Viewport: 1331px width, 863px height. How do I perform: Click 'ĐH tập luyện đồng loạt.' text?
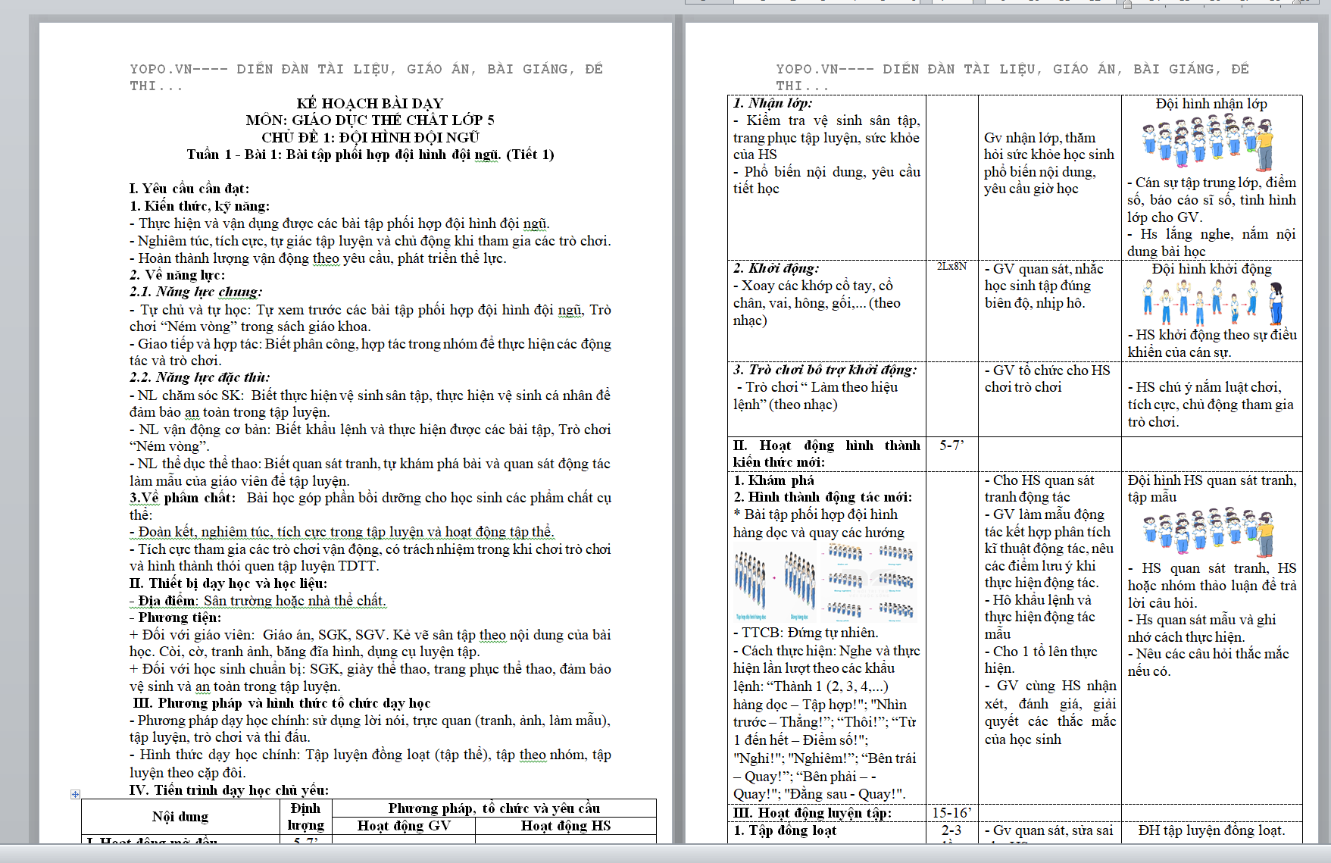pyautogui.click(x=1211, y=830)
